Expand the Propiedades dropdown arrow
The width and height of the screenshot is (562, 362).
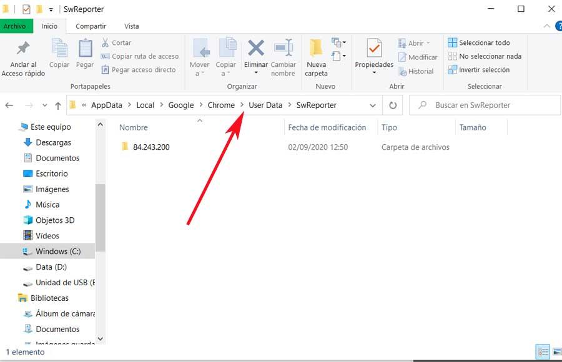coord(374,73)
